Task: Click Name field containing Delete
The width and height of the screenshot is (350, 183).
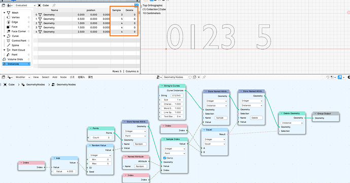Action: (256, 118)
